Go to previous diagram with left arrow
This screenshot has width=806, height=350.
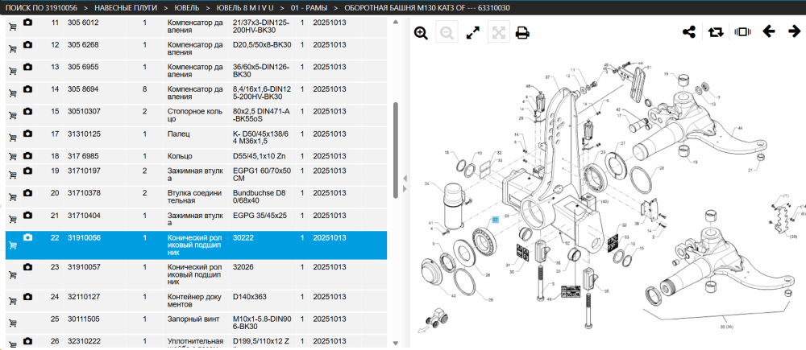pos(768,32)
